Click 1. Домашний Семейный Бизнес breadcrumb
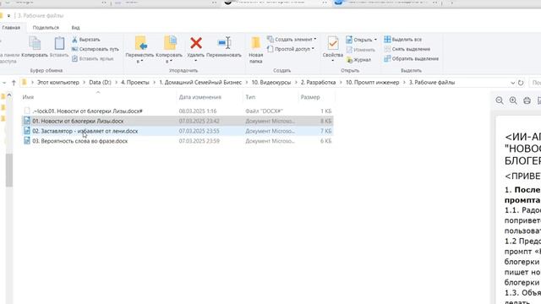This screenshot has width=541, height=304. [x=200, y=83]
